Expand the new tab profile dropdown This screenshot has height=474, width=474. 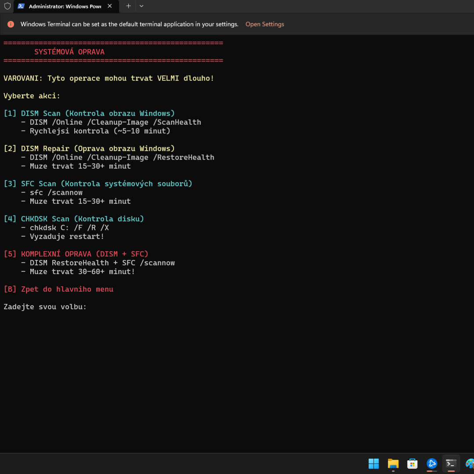[141, 6]
